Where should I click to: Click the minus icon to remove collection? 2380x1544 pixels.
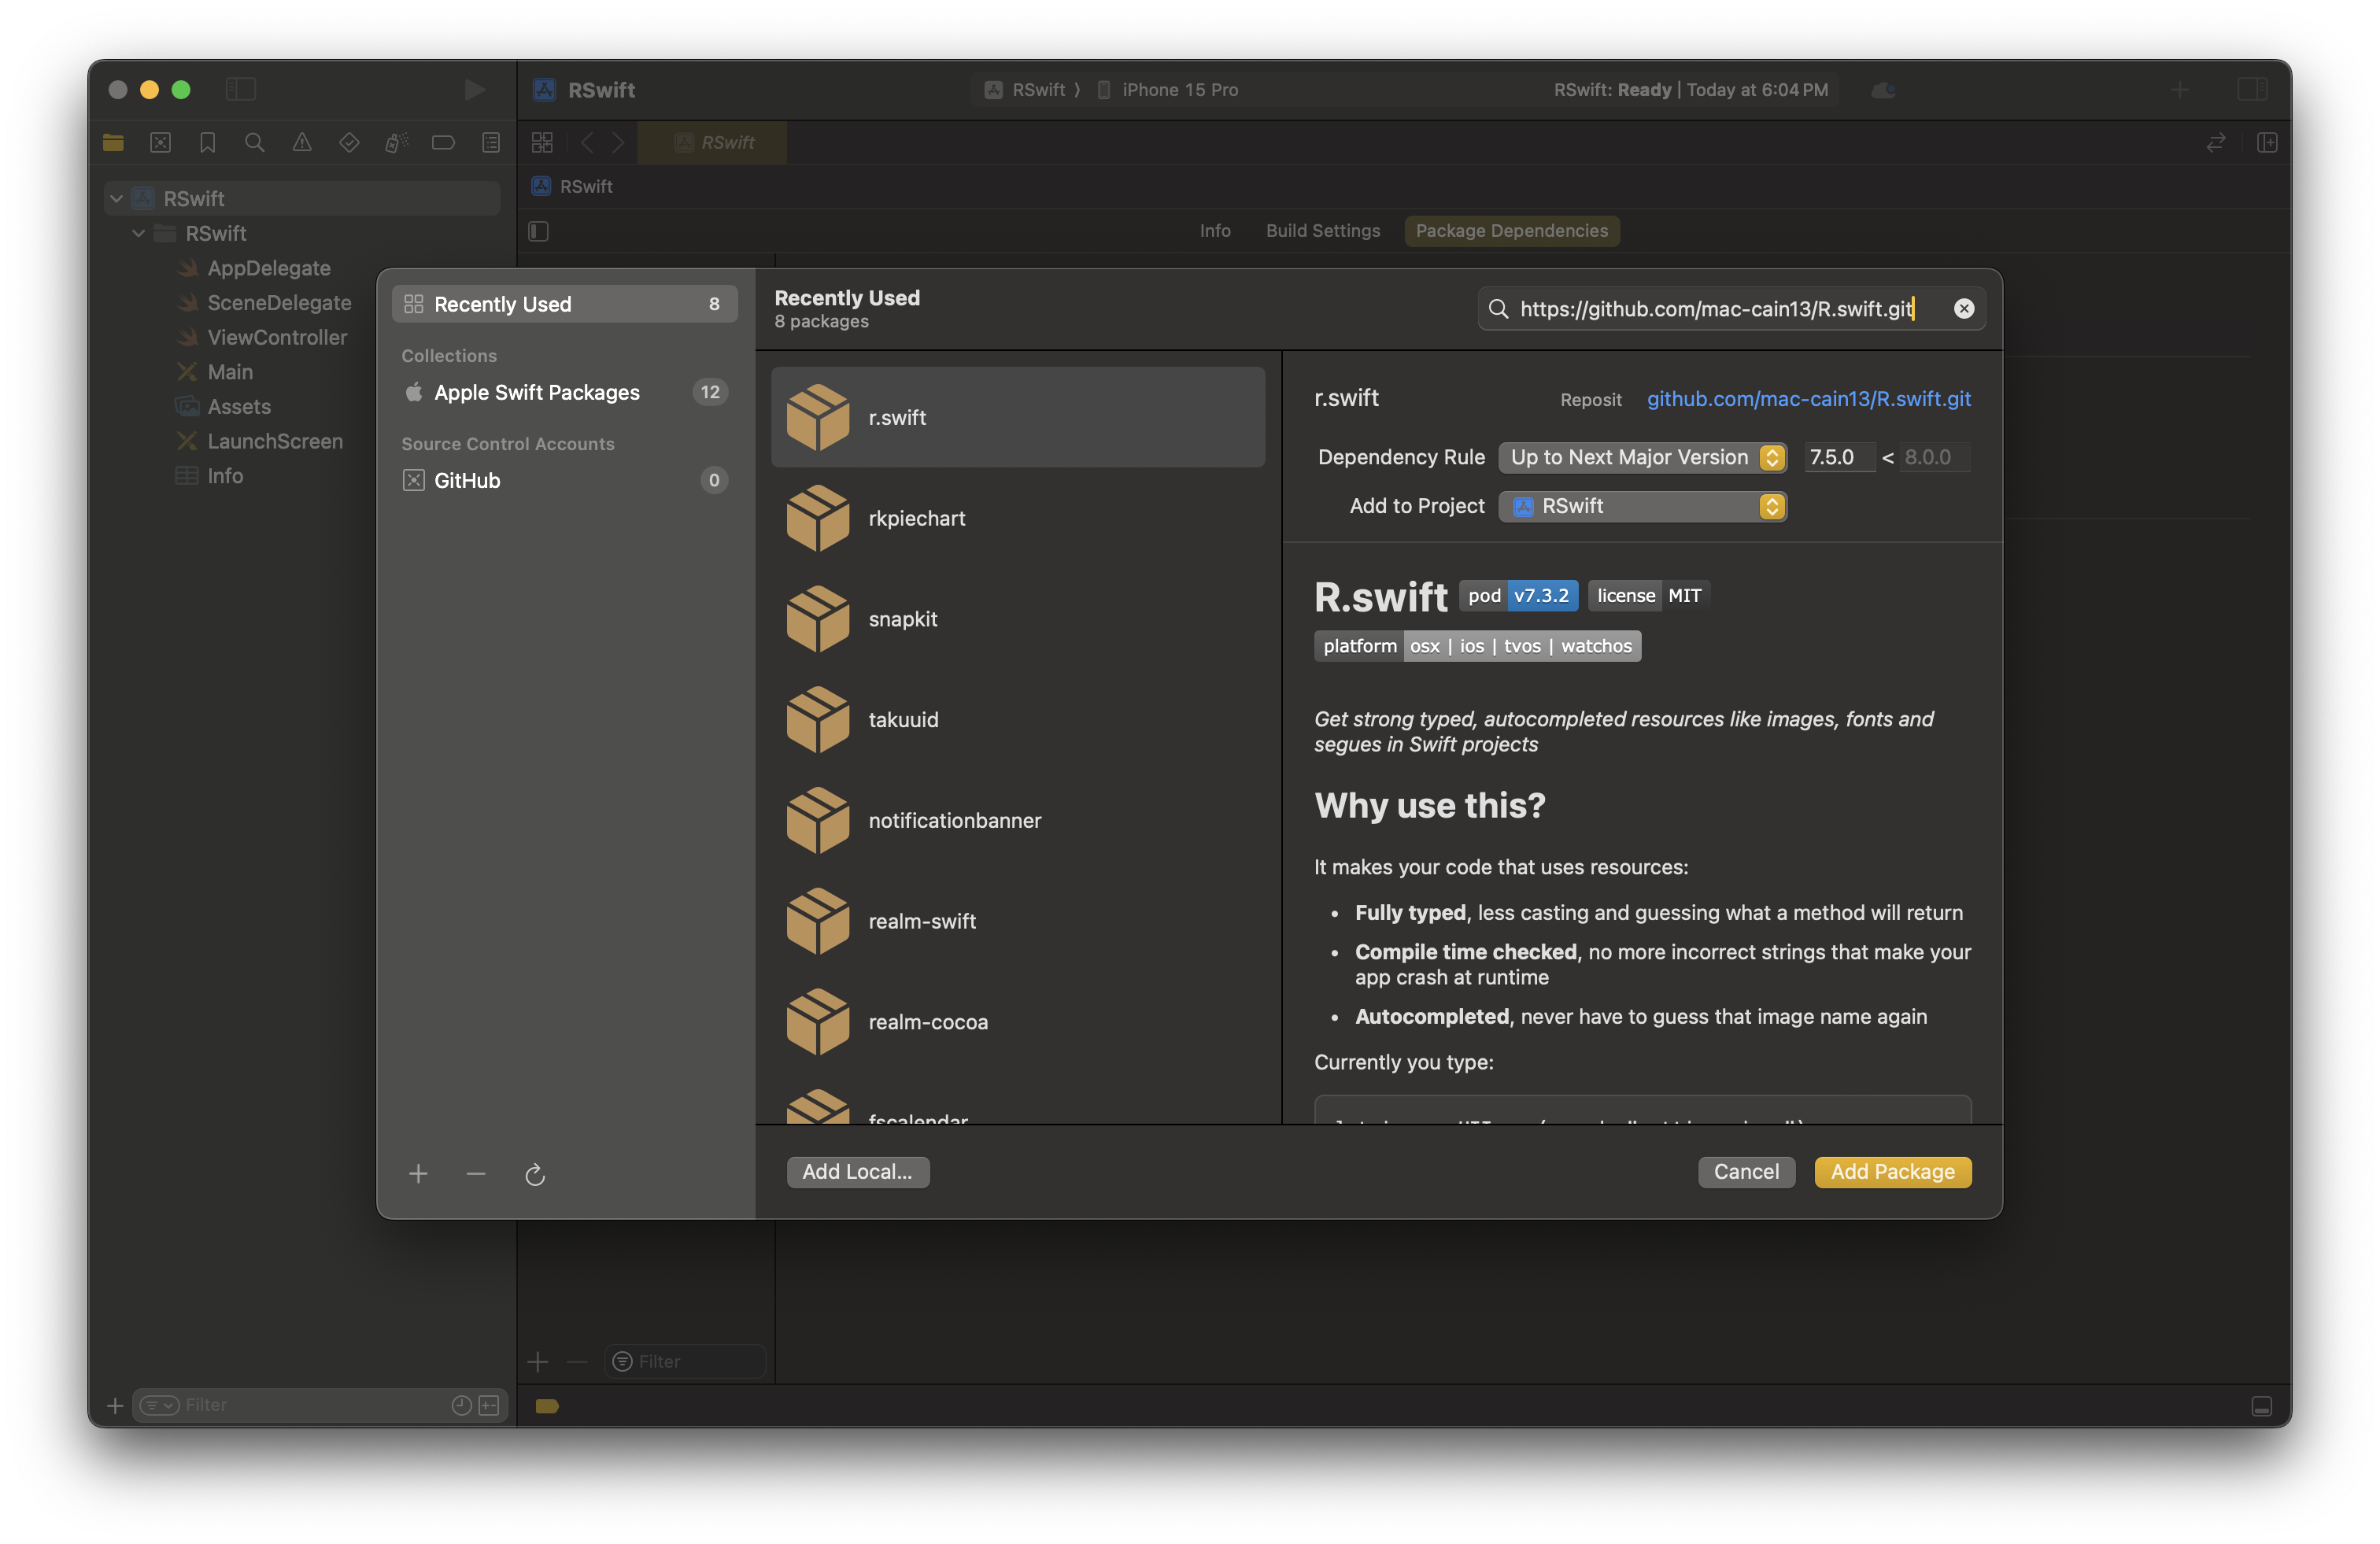point(476,1174)
